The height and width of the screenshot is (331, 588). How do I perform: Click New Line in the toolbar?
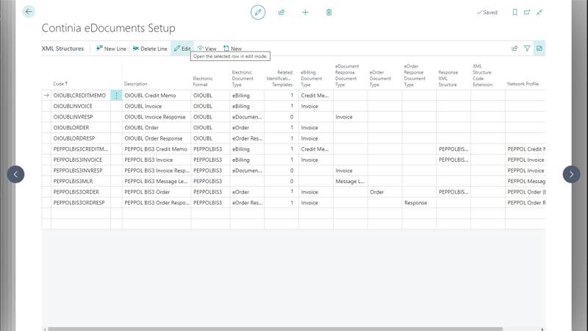(111, 49)
